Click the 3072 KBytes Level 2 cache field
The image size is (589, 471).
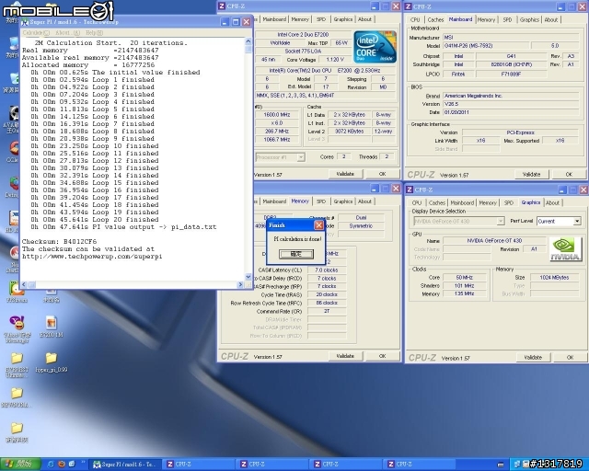pos(350,132)
